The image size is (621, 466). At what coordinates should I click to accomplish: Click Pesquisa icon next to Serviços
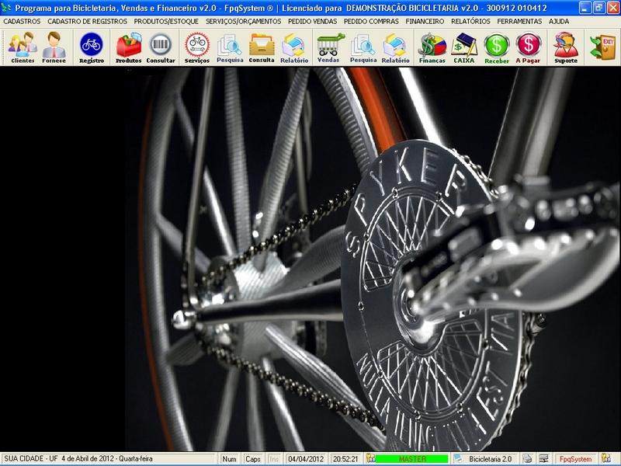click(230, 47)
